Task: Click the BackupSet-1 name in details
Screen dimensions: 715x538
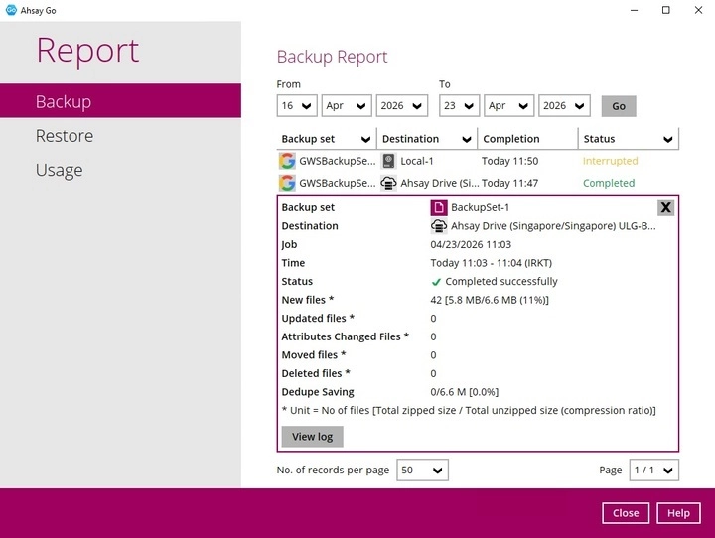Action: pyautogui.click(x=481, y=207)
